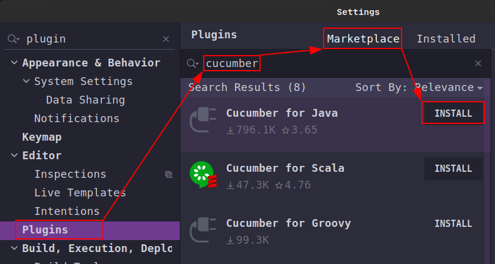Viewport: 495px width, 264px height.
Task: Install the Cucumber for Java plugin
Action: click(453, 113)
